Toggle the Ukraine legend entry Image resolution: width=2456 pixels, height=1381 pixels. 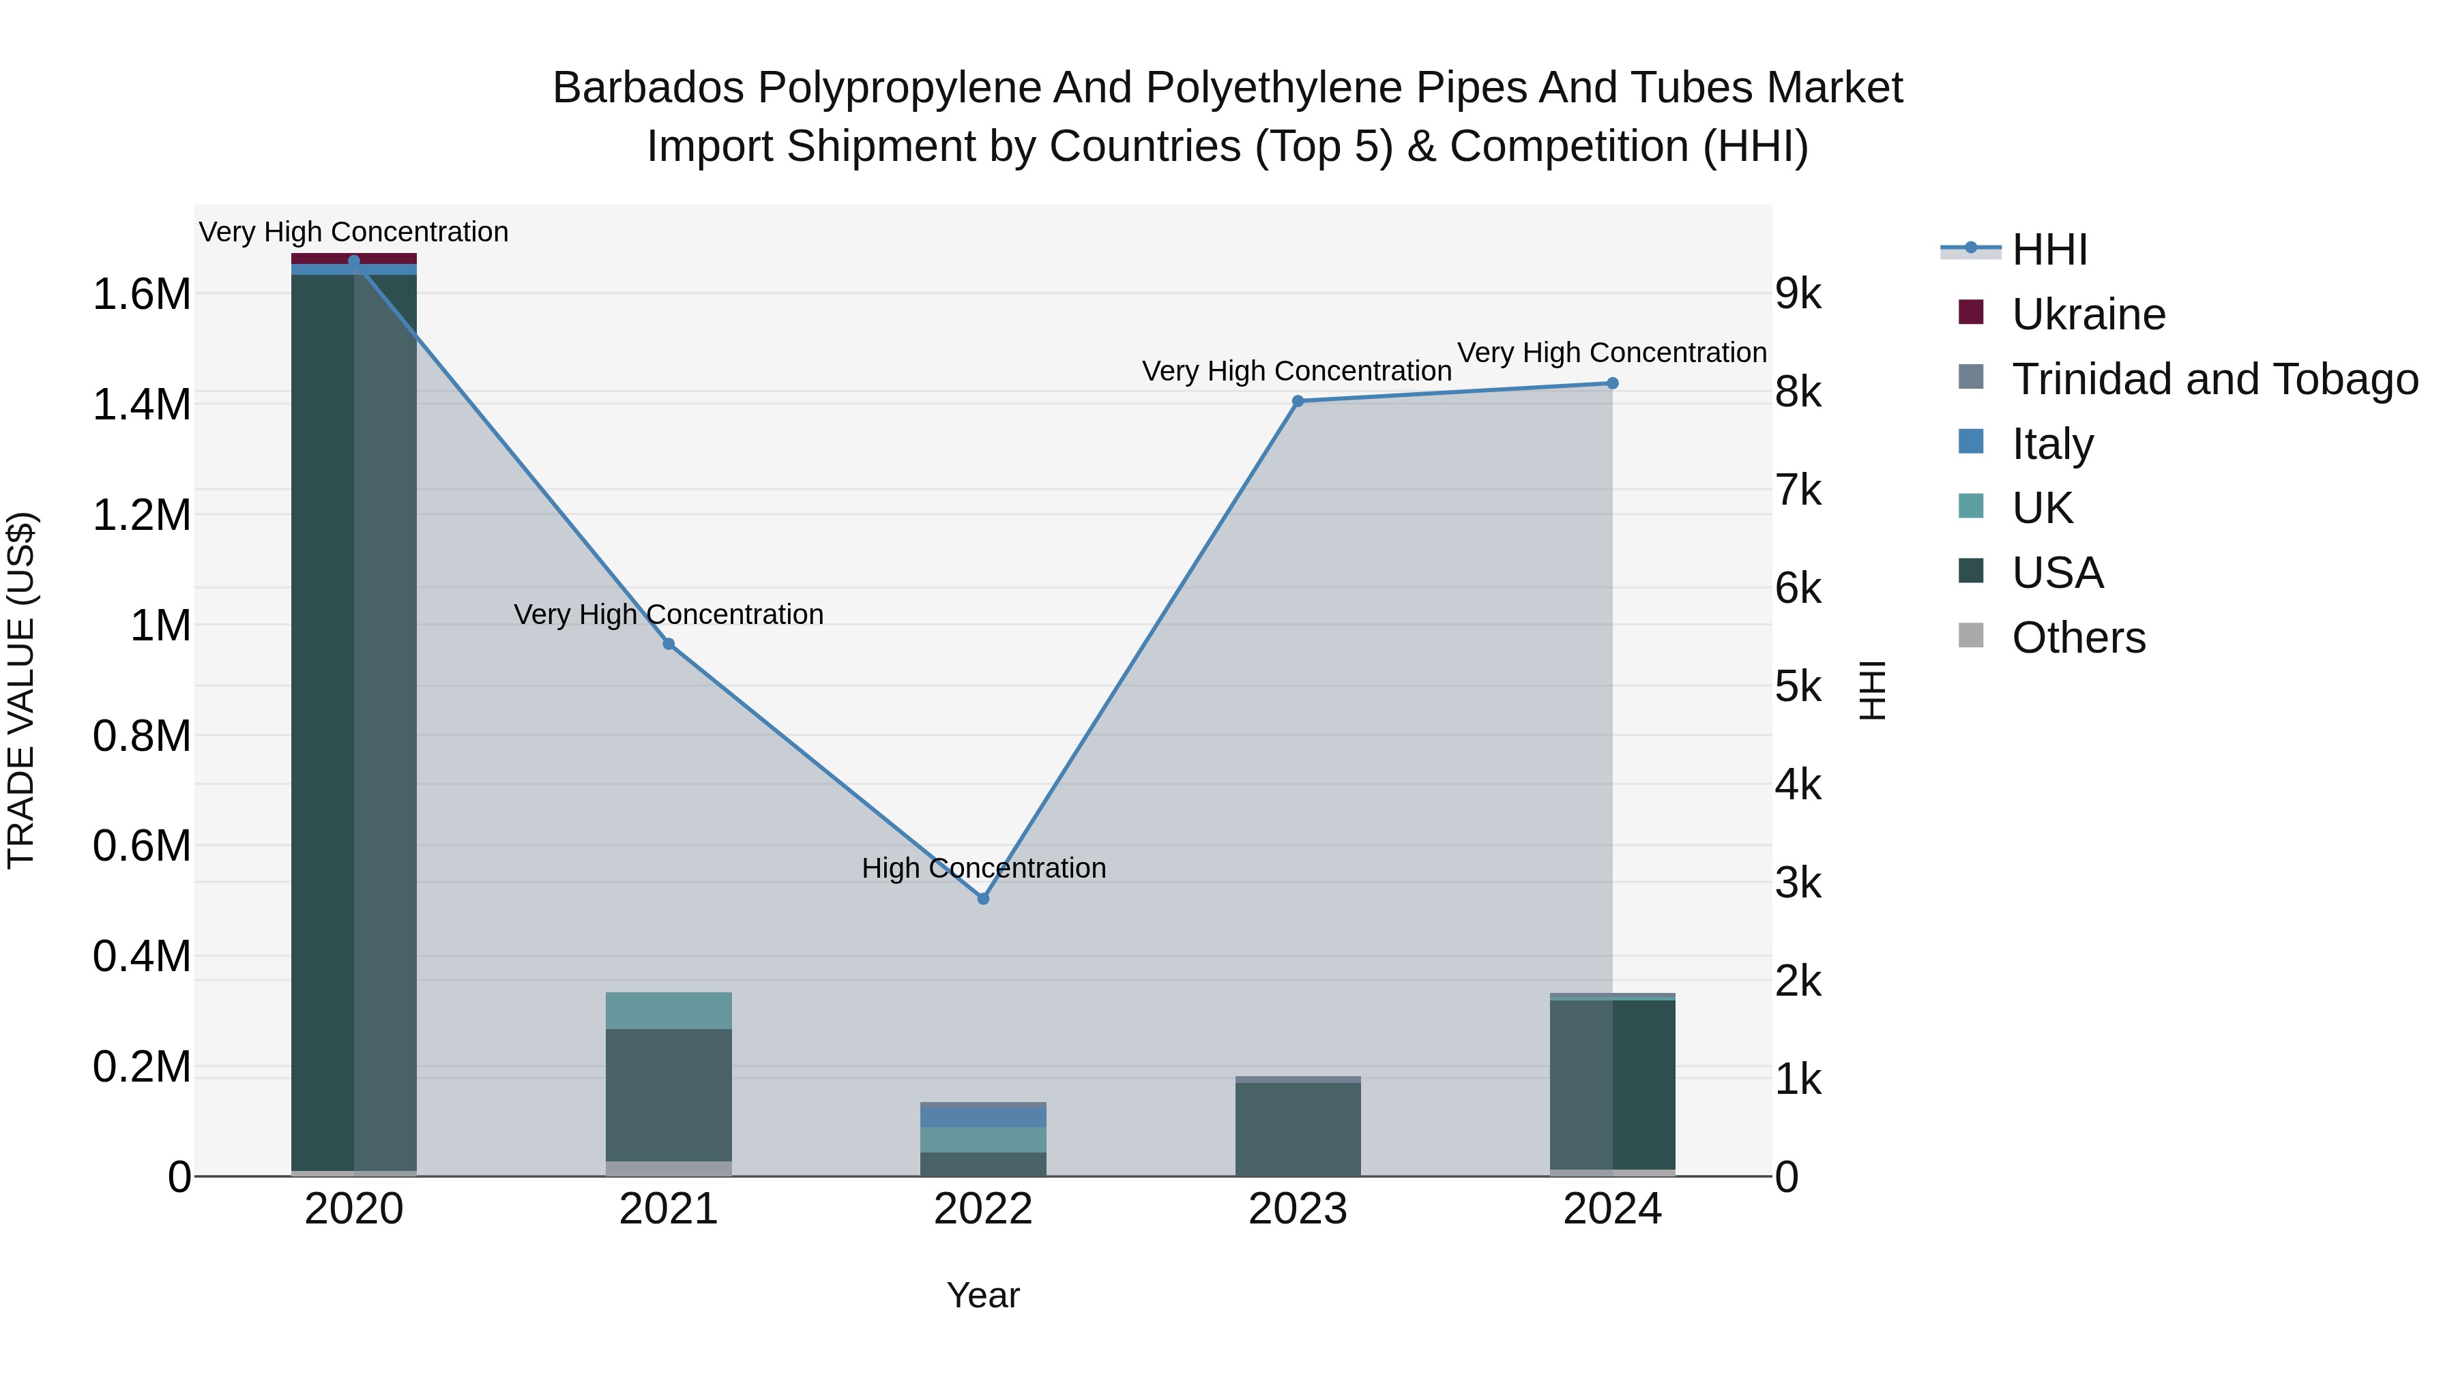pos(2061,314)
